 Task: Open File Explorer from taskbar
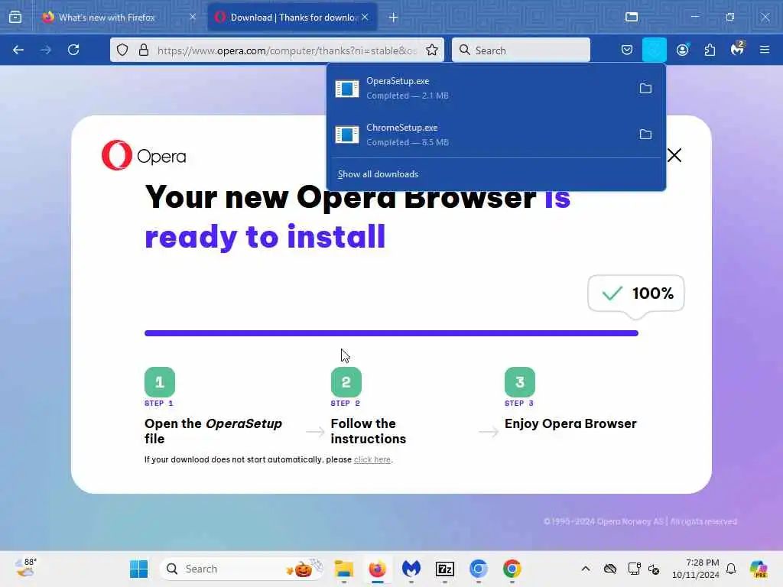point(344,569)
